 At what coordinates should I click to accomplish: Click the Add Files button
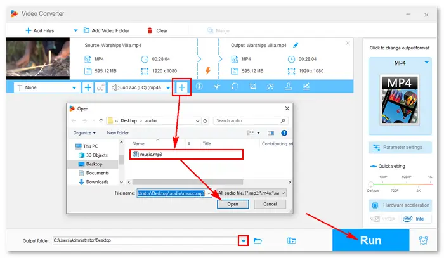click(39, 30)
